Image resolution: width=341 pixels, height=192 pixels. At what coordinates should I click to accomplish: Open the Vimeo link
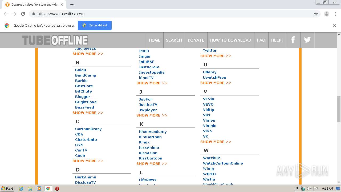point(209,120)
